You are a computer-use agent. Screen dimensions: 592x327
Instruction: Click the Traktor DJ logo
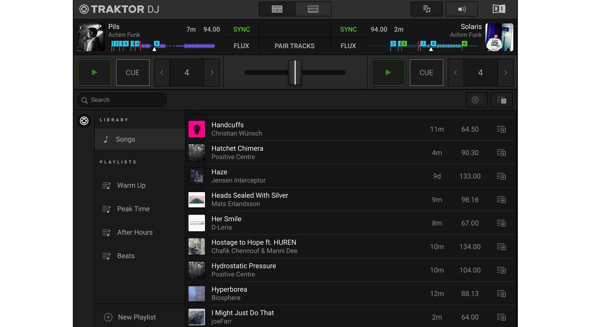pyautogui.click(x=119, y=9)
